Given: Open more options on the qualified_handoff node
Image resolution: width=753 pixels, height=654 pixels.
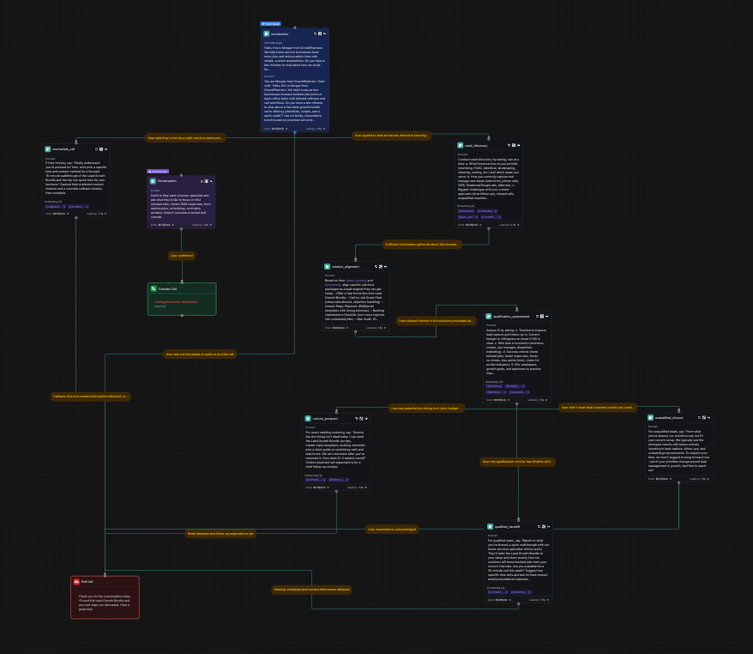Looking at the screenshot, I should 549,527.
